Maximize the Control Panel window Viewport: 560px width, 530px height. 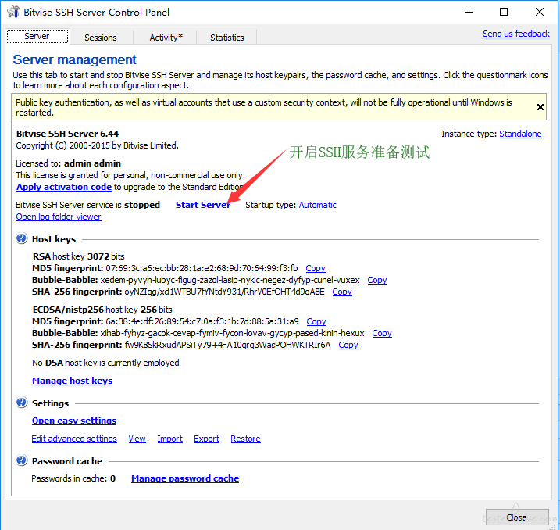pyautogui.click(x=504, y=12)
